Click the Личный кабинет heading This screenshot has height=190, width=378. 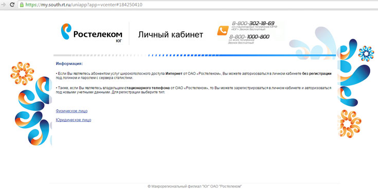170,35
